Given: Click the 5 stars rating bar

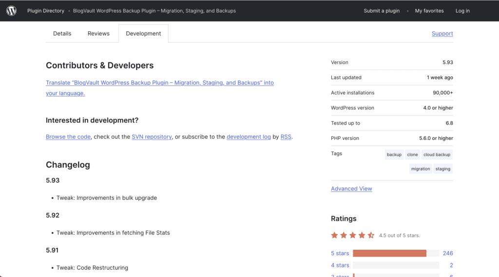Looking at the screenshot, I should point(396,253).
